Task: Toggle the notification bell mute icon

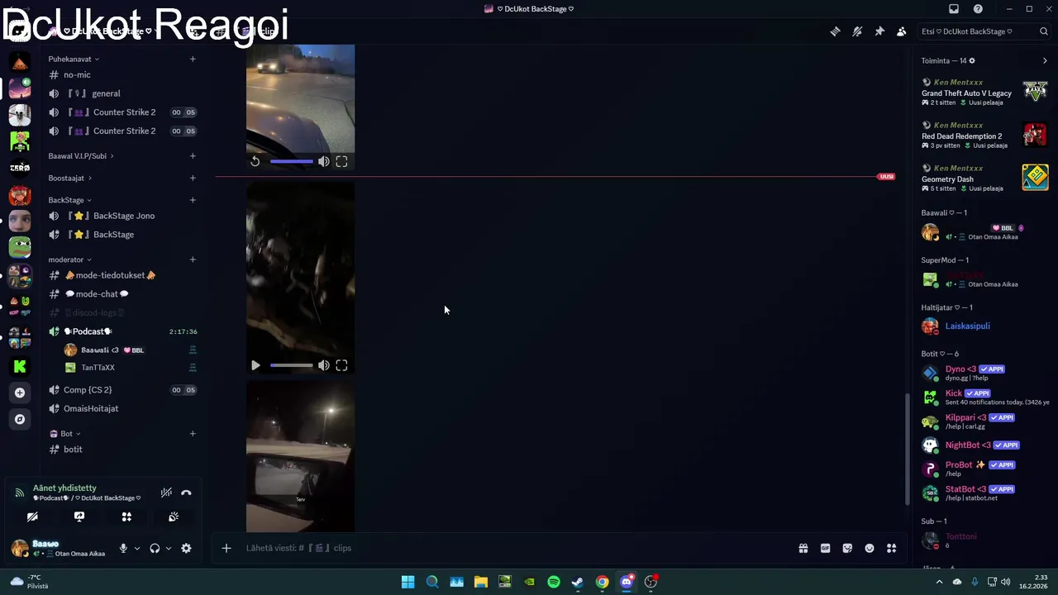Action: pos(857,31)
